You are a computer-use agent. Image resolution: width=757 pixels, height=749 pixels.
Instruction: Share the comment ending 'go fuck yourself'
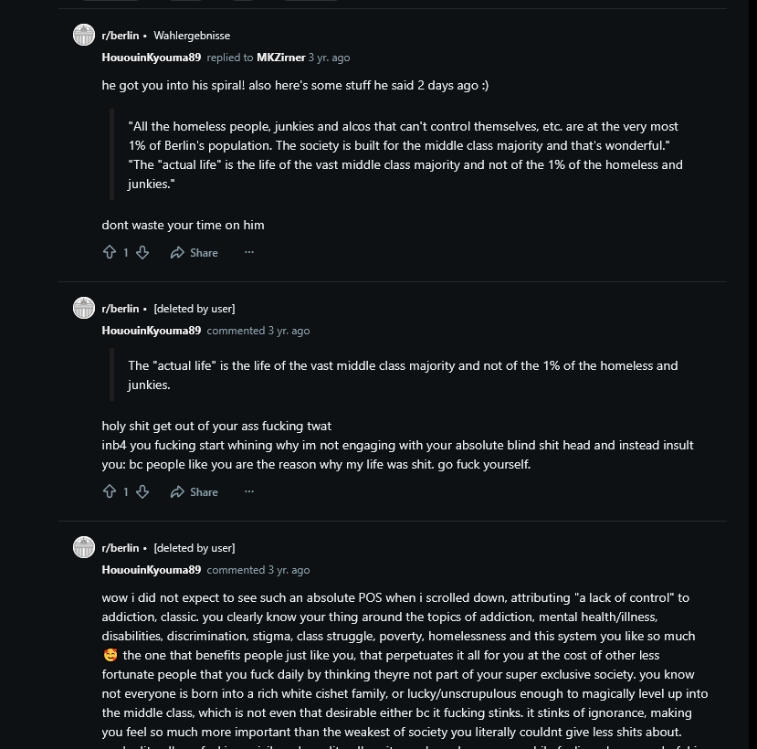click(x=194, y=491)
